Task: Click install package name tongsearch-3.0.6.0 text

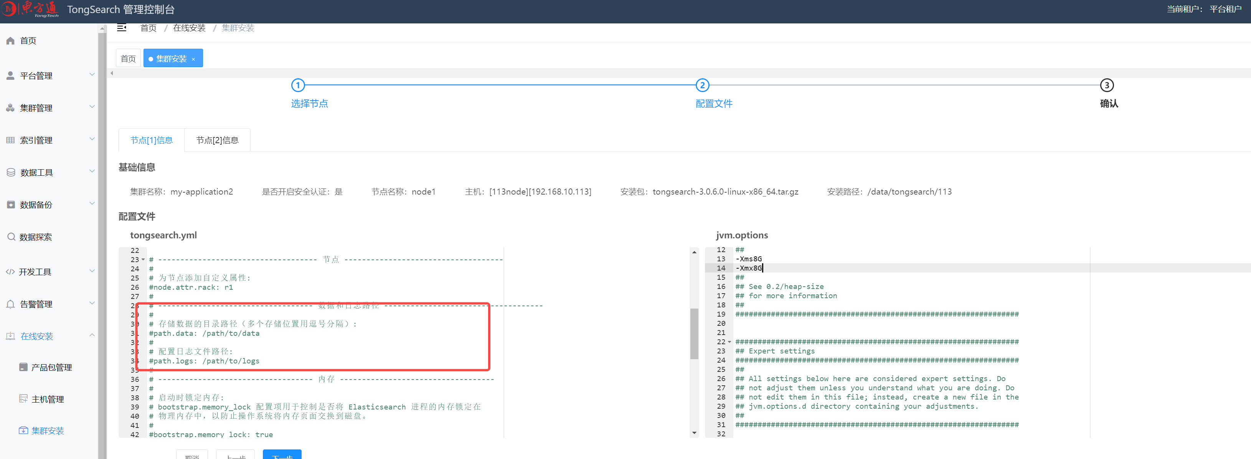Action: (725, 192)
